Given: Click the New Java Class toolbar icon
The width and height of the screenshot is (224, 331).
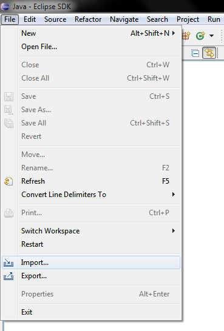Looking at the screenshot, I should (x=200, y=36).
